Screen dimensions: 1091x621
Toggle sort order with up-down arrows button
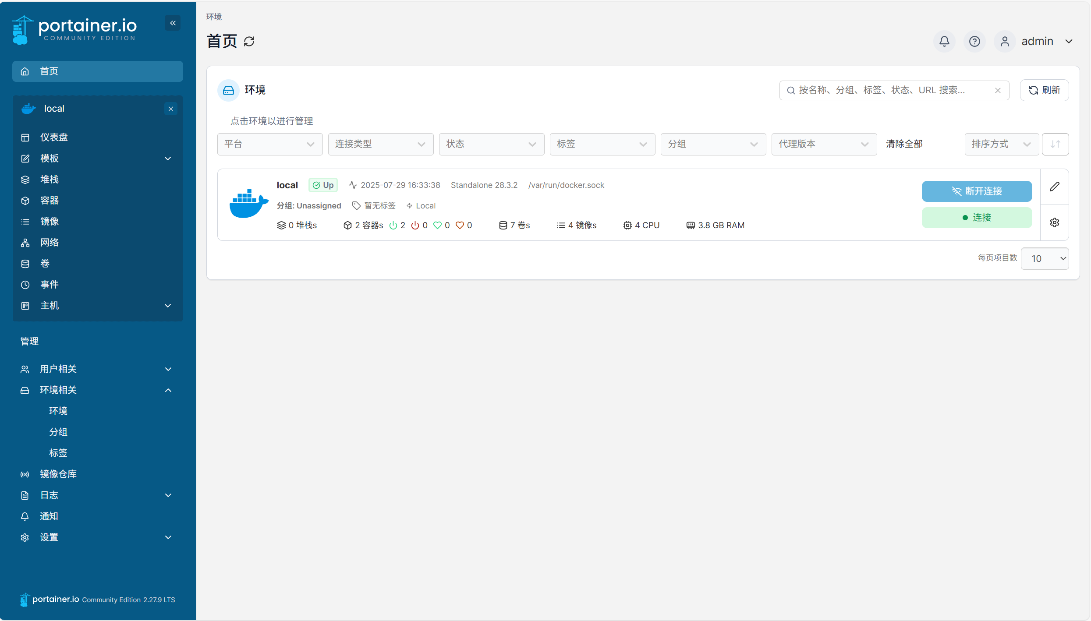(x=1055, y=144)
